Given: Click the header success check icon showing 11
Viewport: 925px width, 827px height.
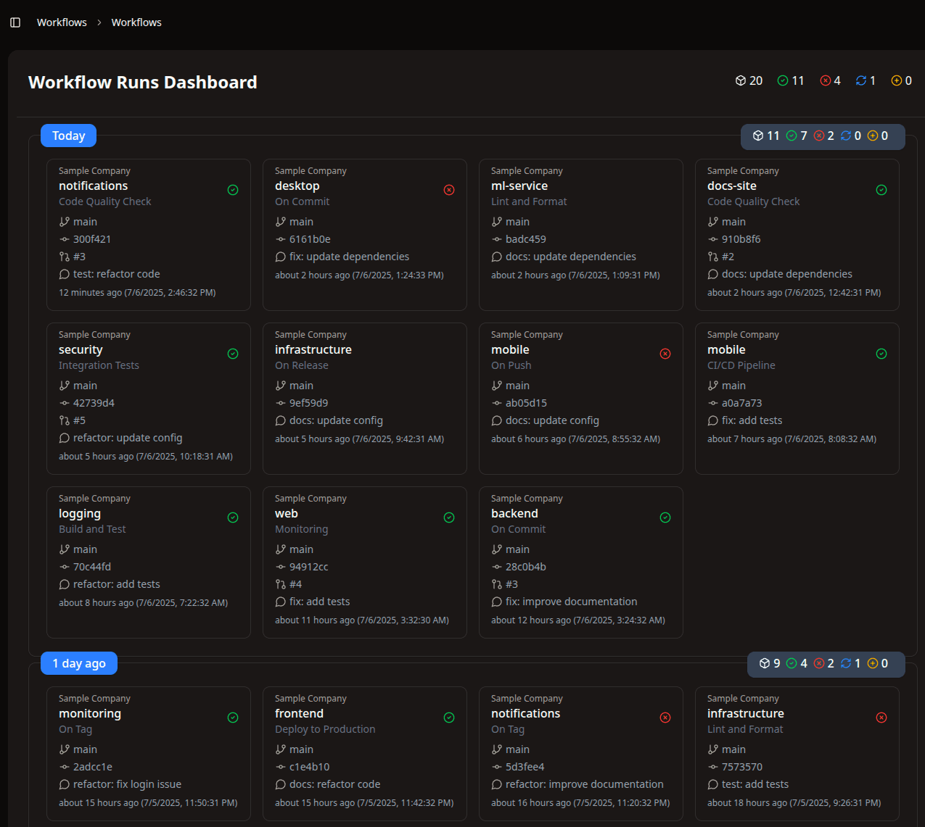Looking at the screenshot, I should (783, 80).
